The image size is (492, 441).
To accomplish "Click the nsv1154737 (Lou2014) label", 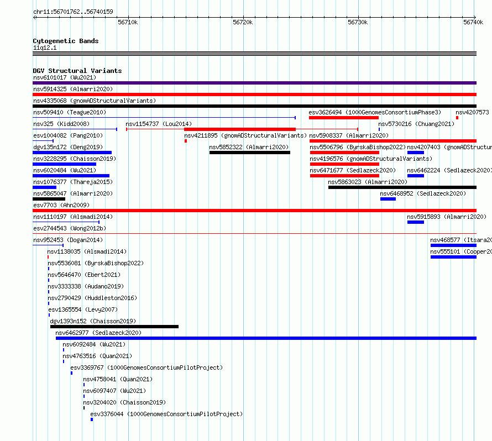I will pyautogui.click(x=159, y=124).
